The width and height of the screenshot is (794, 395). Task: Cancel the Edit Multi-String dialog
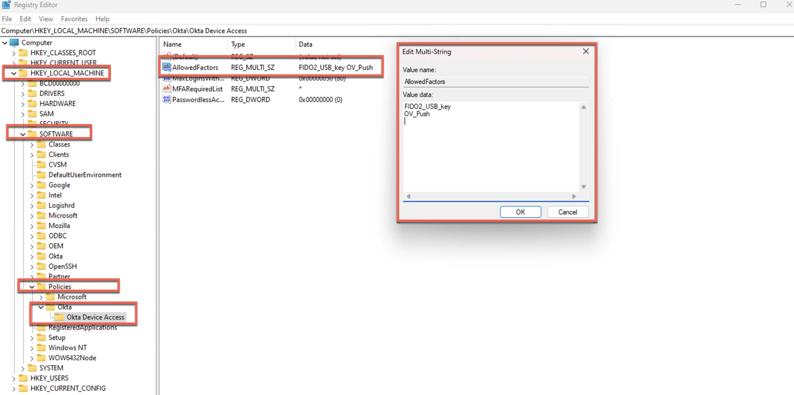(x=568, y=212)
